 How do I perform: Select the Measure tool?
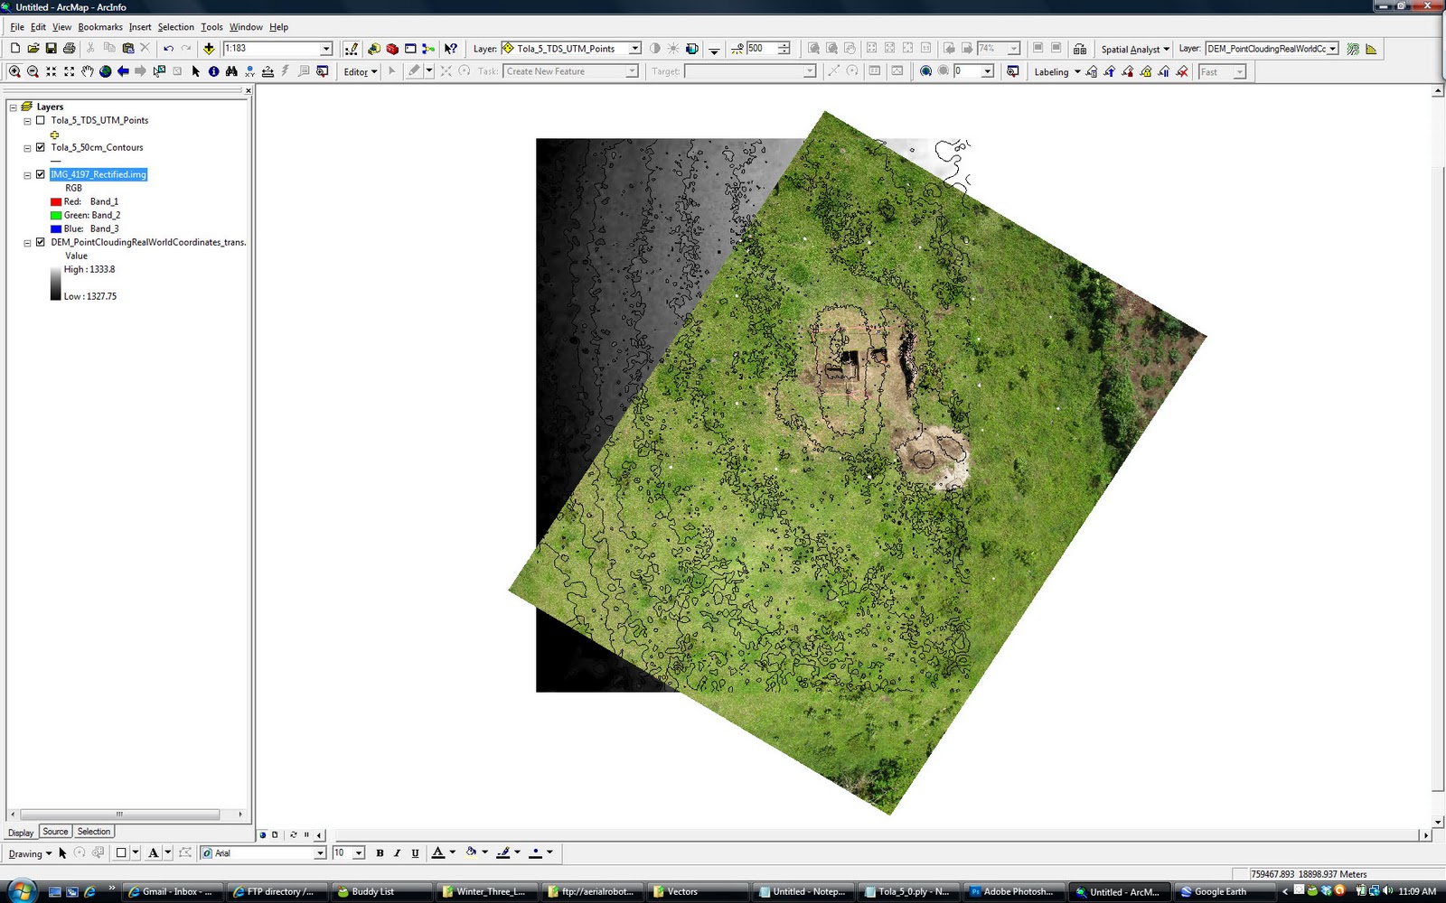coord(269,72)
